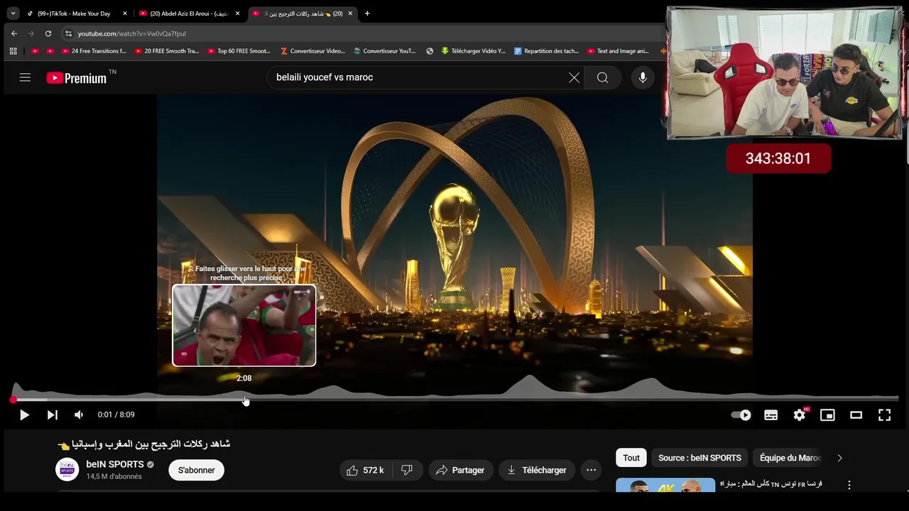Image resolution: width=909 pixels, height=511 pixels.
Task: Select the Tout filter chip
Action: (631, 458)
